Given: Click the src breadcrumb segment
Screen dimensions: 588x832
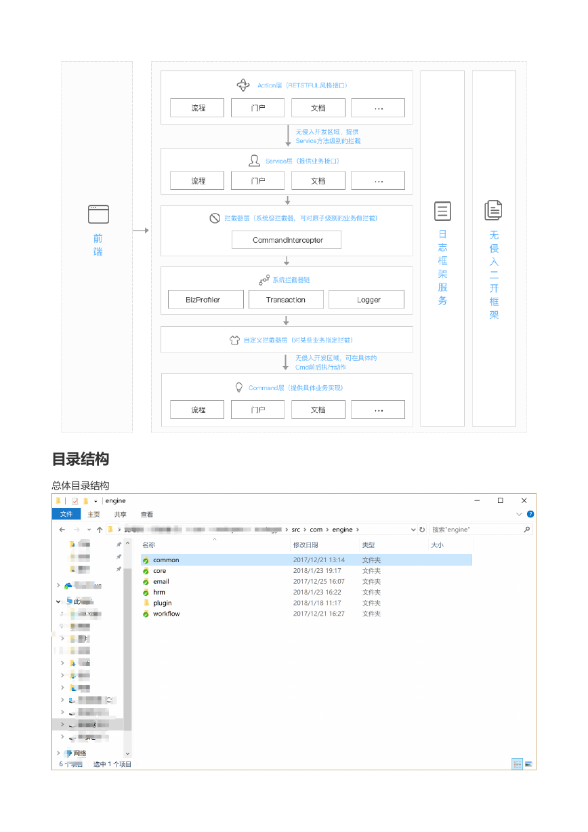Looking at the screenshot, I should 295,530.
